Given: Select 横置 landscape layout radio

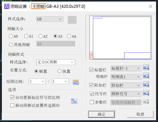Looking at the screenshot, I should click(x=36, y=71).
